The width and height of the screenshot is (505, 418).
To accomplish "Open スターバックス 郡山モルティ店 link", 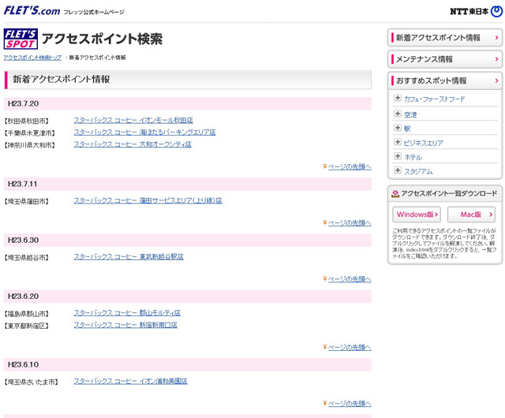I will [127, 313].
